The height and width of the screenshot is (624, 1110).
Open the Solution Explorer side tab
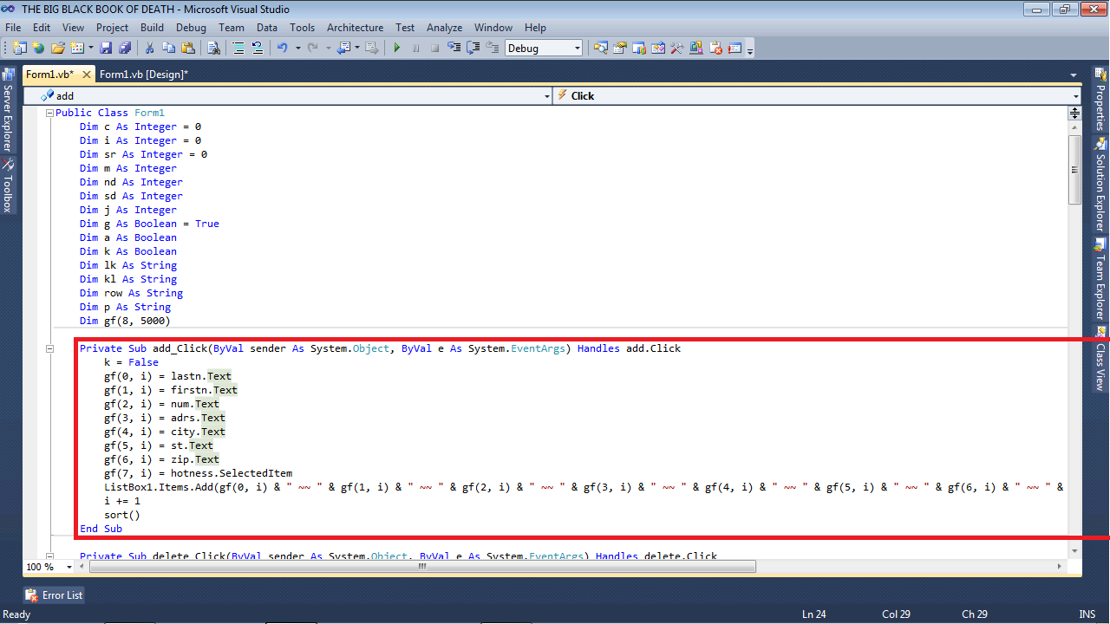pos(1100,184)
